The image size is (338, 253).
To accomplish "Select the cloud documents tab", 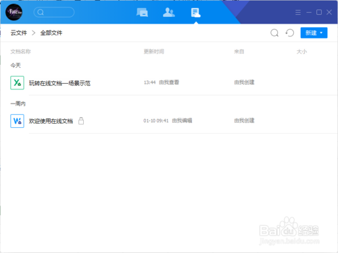I will click(195, 12).
